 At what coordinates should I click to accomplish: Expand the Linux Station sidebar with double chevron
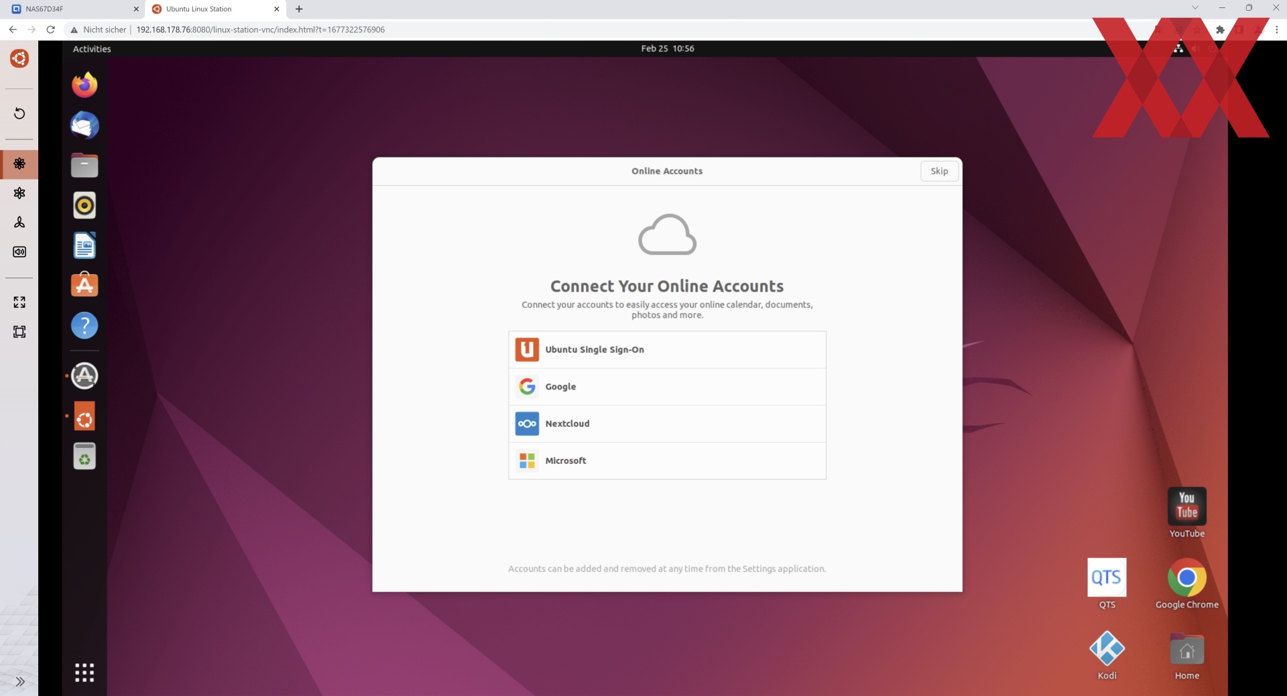pyautogui.click(x=20, y=682)
